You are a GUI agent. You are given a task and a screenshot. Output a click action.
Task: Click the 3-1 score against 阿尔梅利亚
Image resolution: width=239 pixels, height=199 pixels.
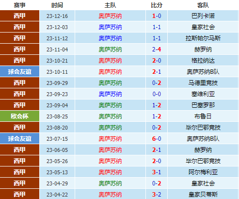(x=157, y=172)
